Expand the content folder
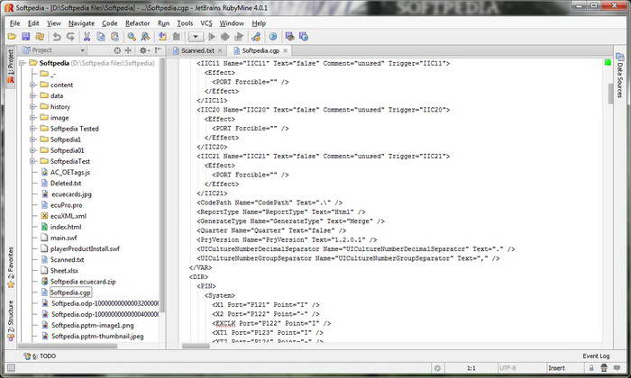Image resolution: width=631 pixels, height=378 pixels. pos(33,85)
